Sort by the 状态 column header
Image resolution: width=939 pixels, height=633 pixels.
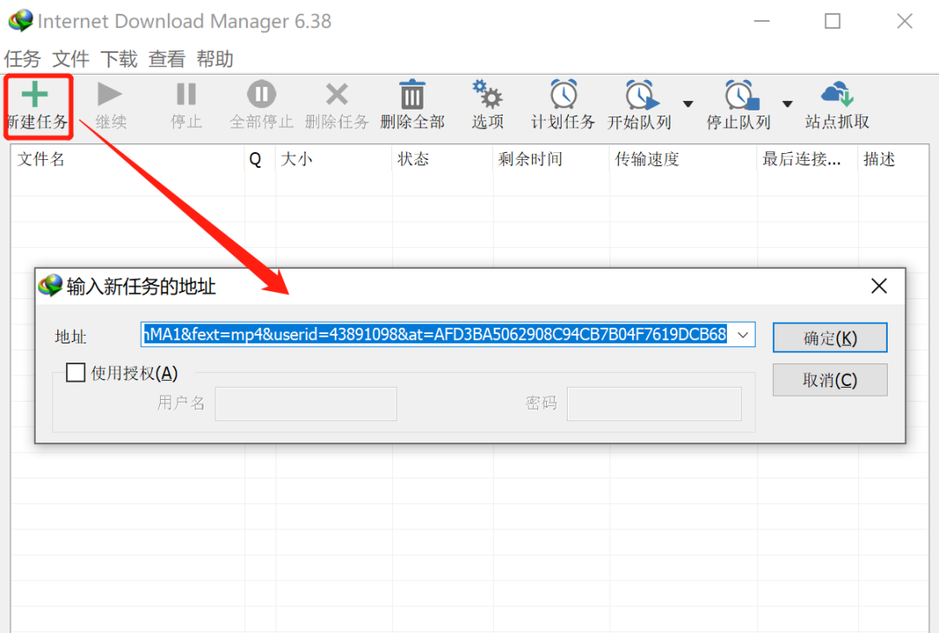(443, 159)
